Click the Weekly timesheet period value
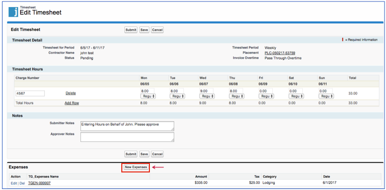 point(270,48)
